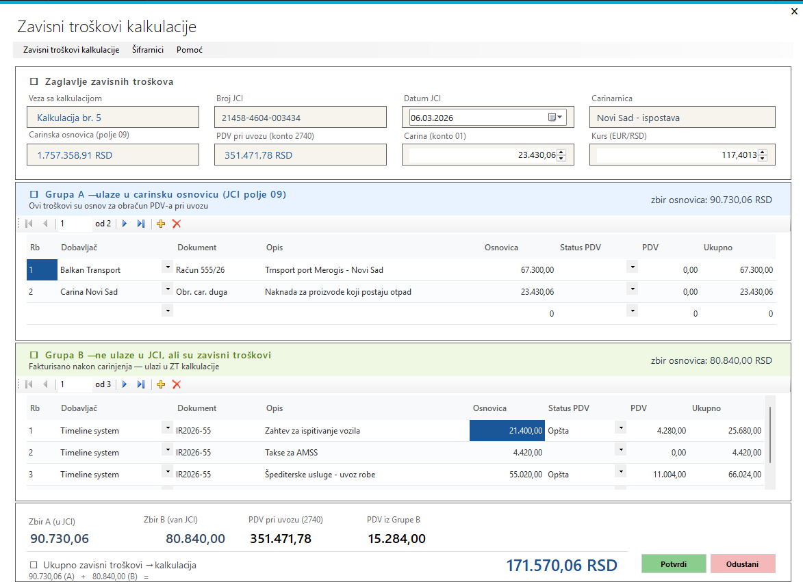Screen dimensions: 803x582
Task: Add new row in Grupa B navigator
Action: (x=161, y=384)
